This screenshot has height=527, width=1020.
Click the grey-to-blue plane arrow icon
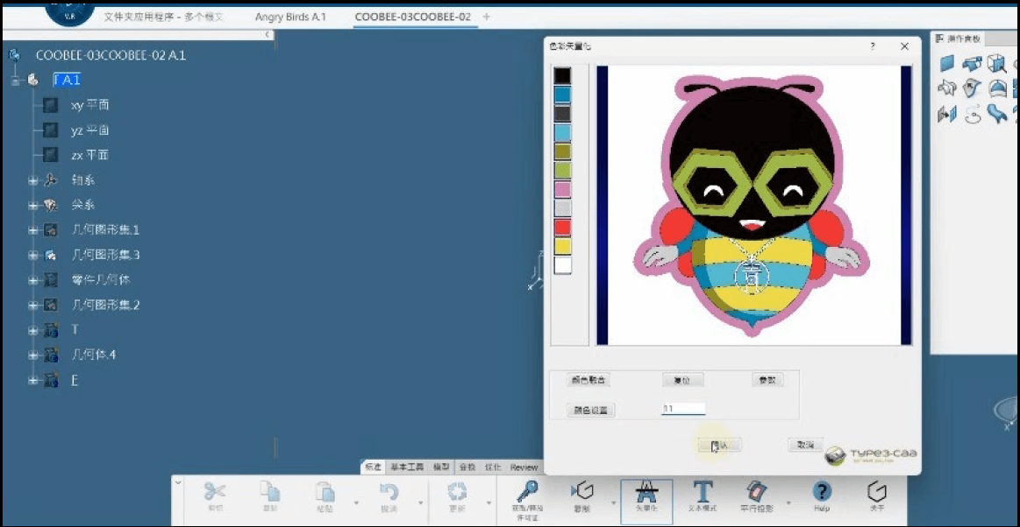[x=946, y=114]
